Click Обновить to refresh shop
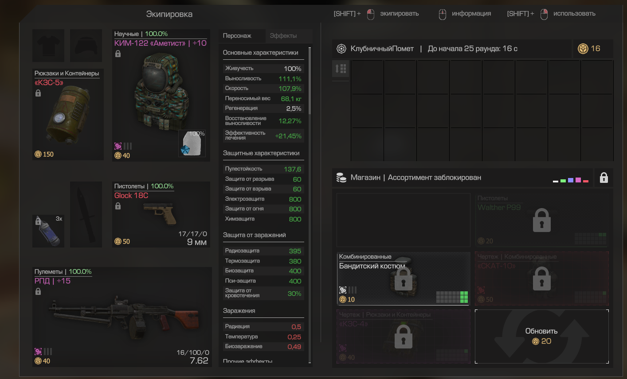 (x=541, y=336)
